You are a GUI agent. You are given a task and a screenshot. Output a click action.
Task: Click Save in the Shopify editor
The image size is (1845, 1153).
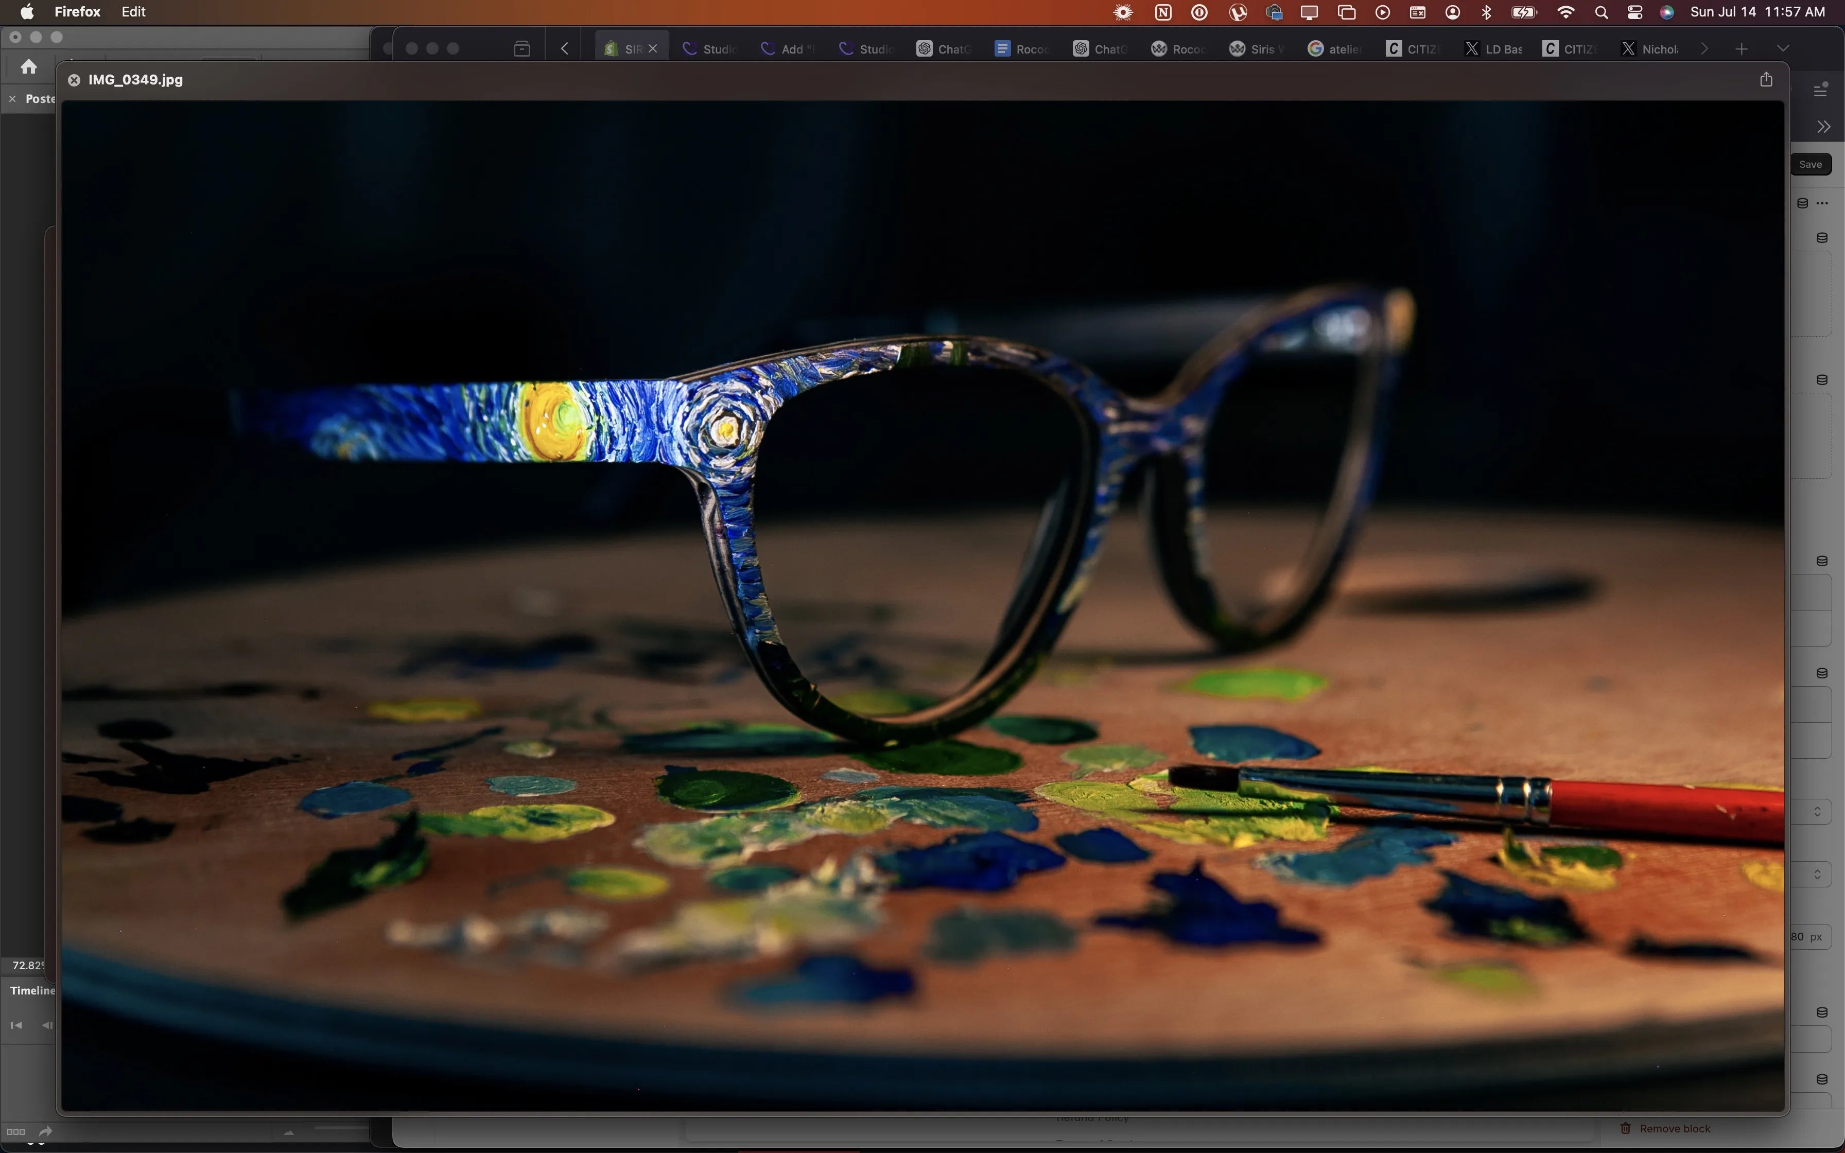(x=1811, y=165)
